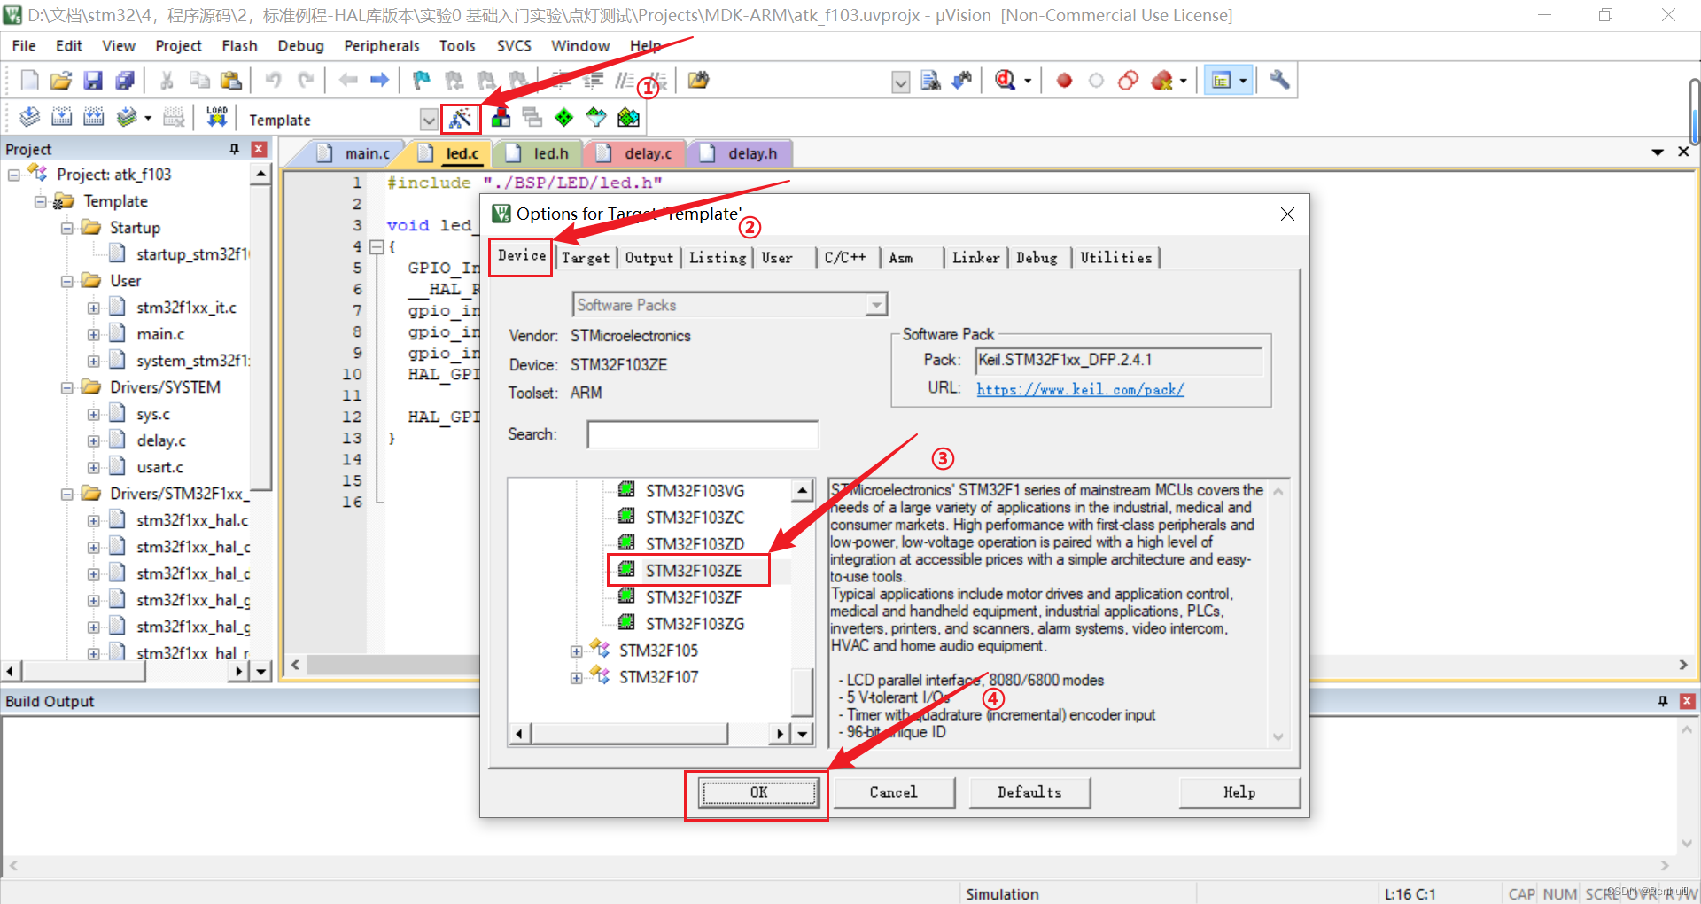The image size is (1701, 904).
Task: Open the window layout dropdown arrow
Action: (x=1243, y=81)
